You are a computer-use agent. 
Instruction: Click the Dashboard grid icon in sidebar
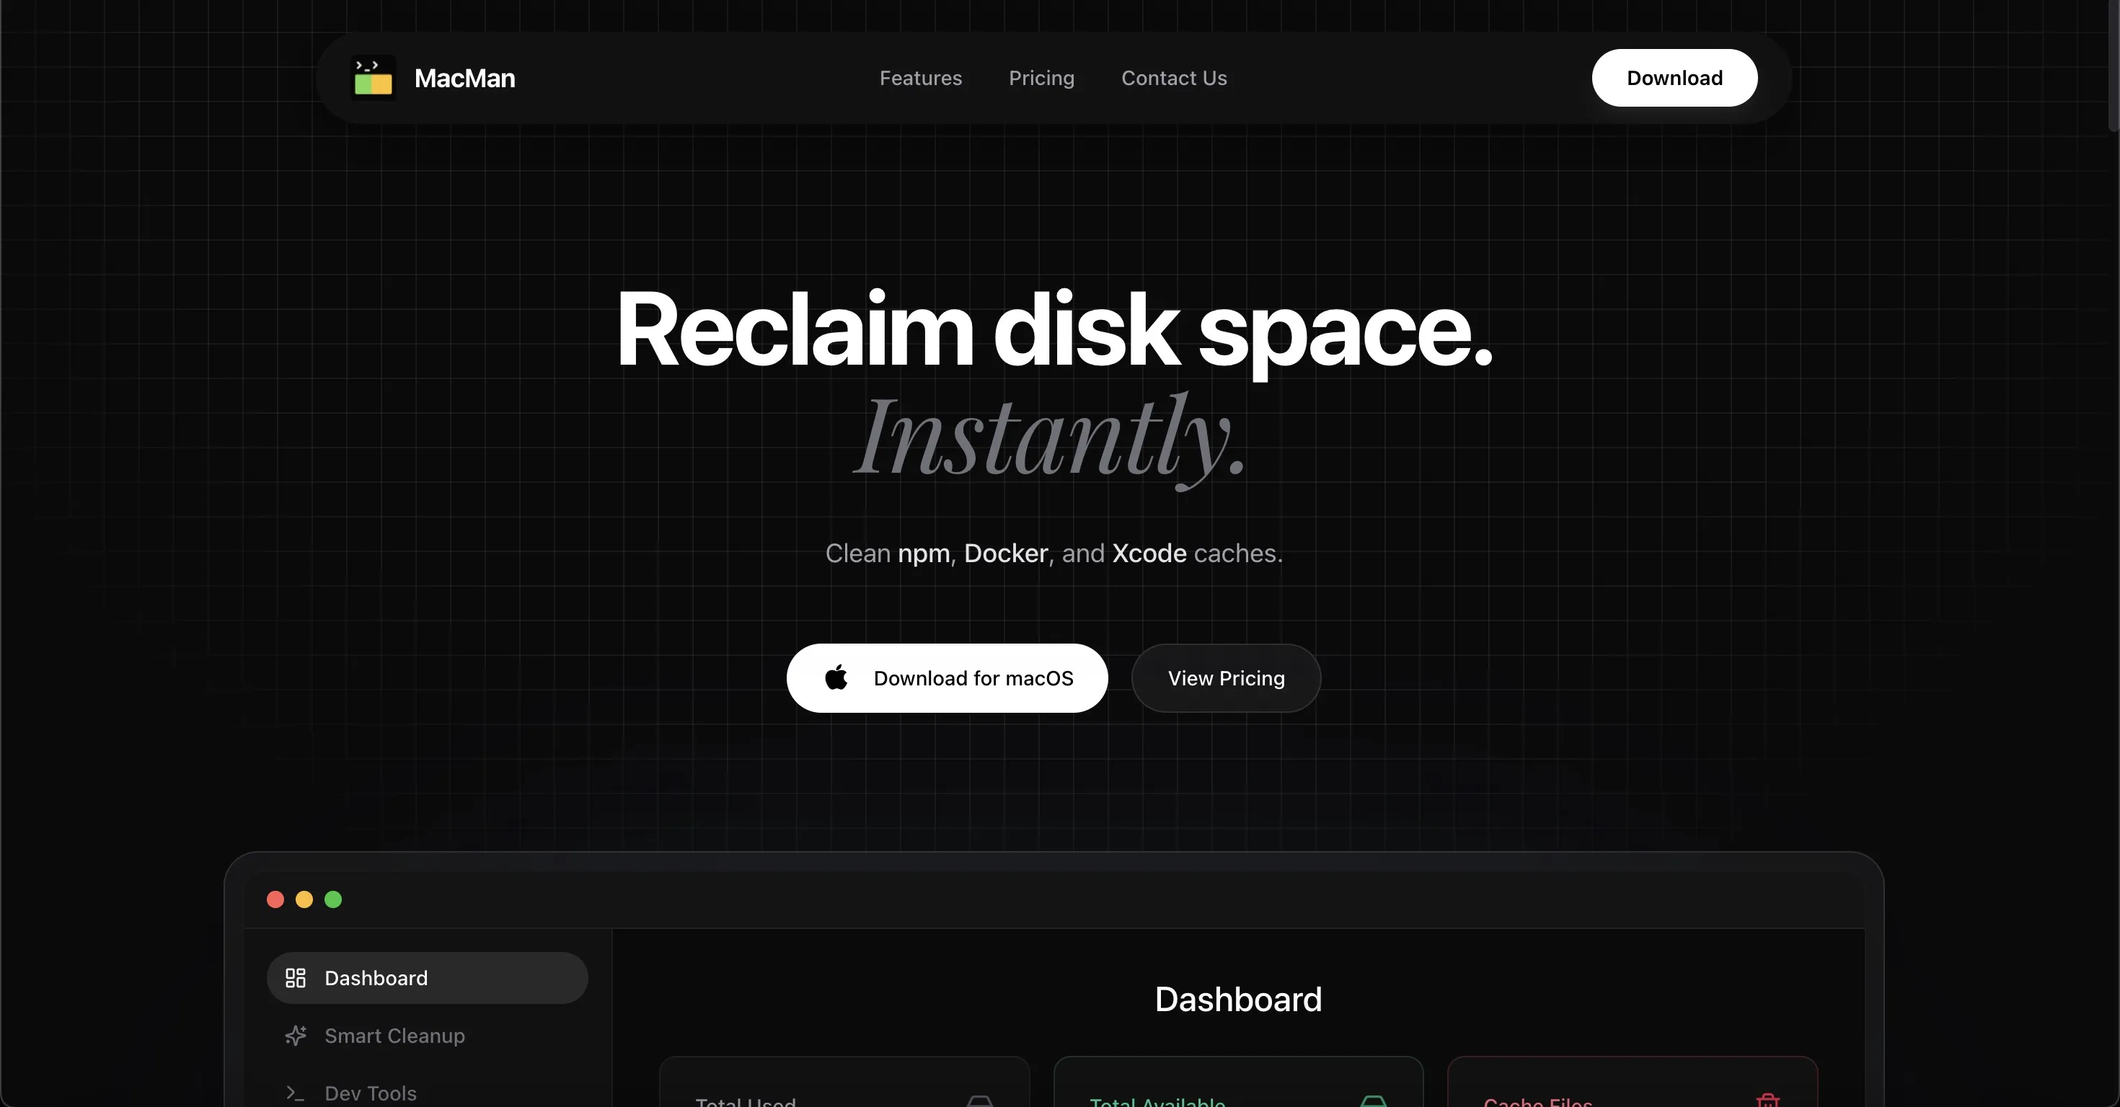(296, 978)
